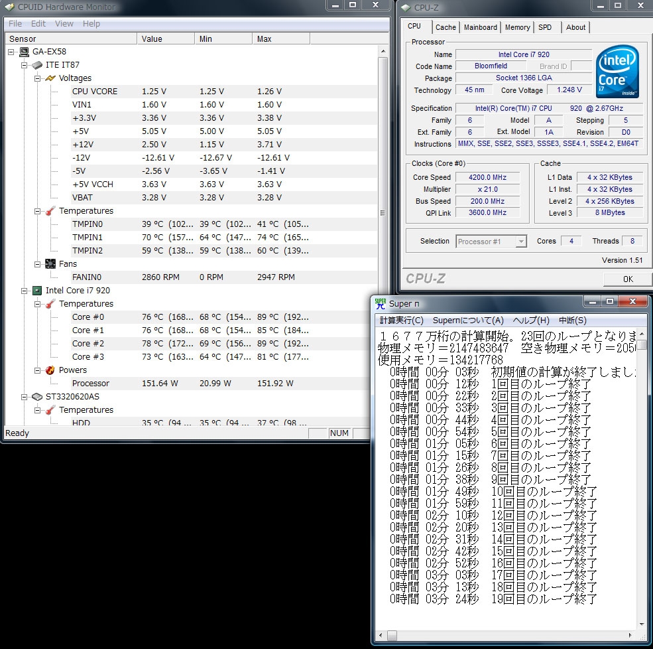The image size is (653, 649).
Task: Collapse the Voltages tree node
Action: point(38,78)
